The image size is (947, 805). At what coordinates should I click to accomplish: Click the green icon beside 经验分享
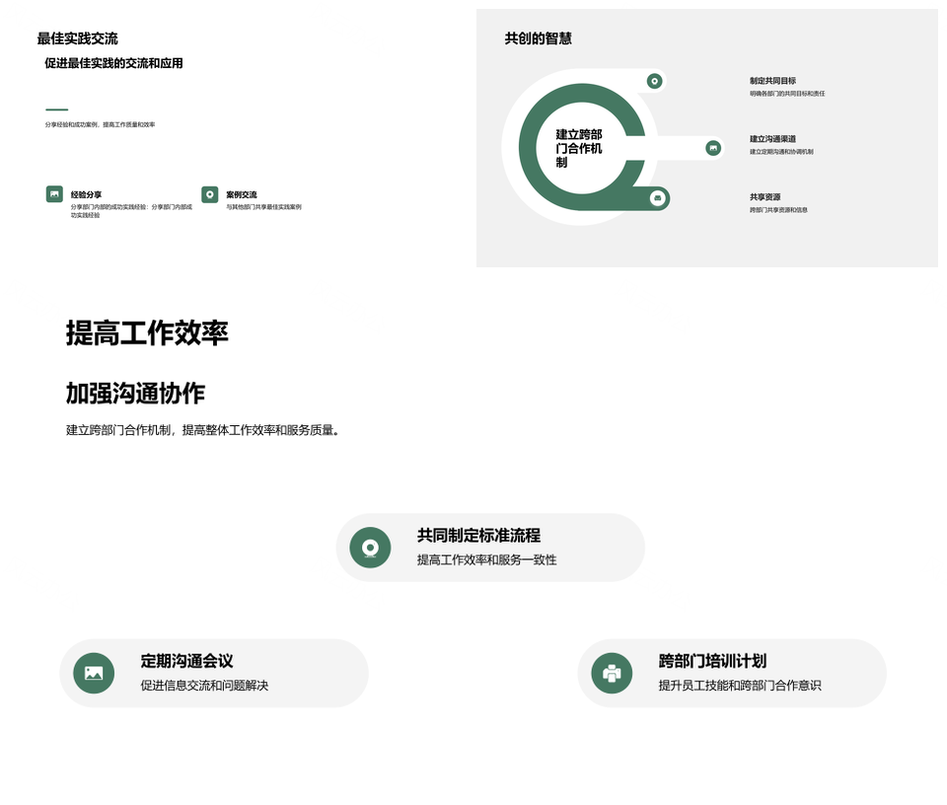(54, 194)
